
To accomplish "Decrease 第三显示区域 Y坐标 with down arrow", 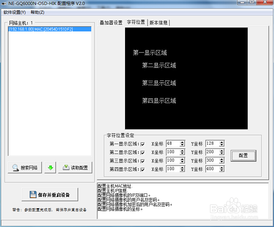I will click(222, 162).
